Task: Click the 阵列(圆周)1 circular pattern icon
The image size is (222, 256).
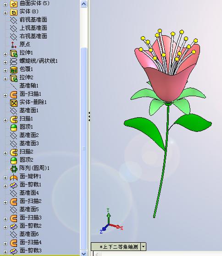Action: [x=14, y=169]
